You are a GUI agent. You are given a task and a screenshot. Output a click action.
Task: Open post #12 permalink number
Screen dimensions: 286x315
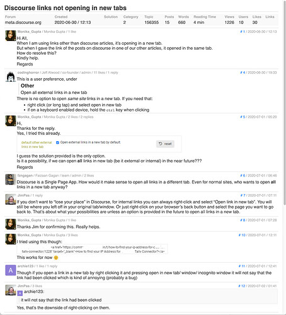tap(242, 286)
